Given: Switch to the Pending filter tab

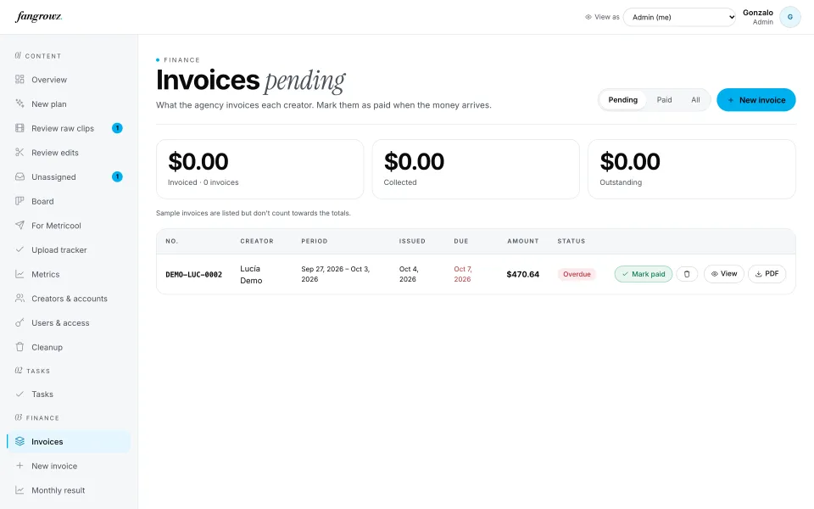Looking at the screenshot, I should tap(622, 100).
